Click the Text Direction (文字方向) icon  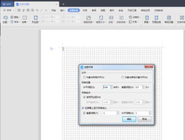pos(121,18)
